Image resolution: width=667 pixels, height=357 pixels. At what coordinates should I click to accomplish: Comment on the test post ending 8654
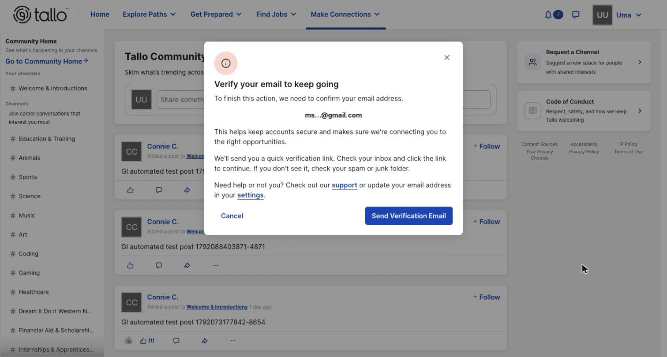pos(176,341)
